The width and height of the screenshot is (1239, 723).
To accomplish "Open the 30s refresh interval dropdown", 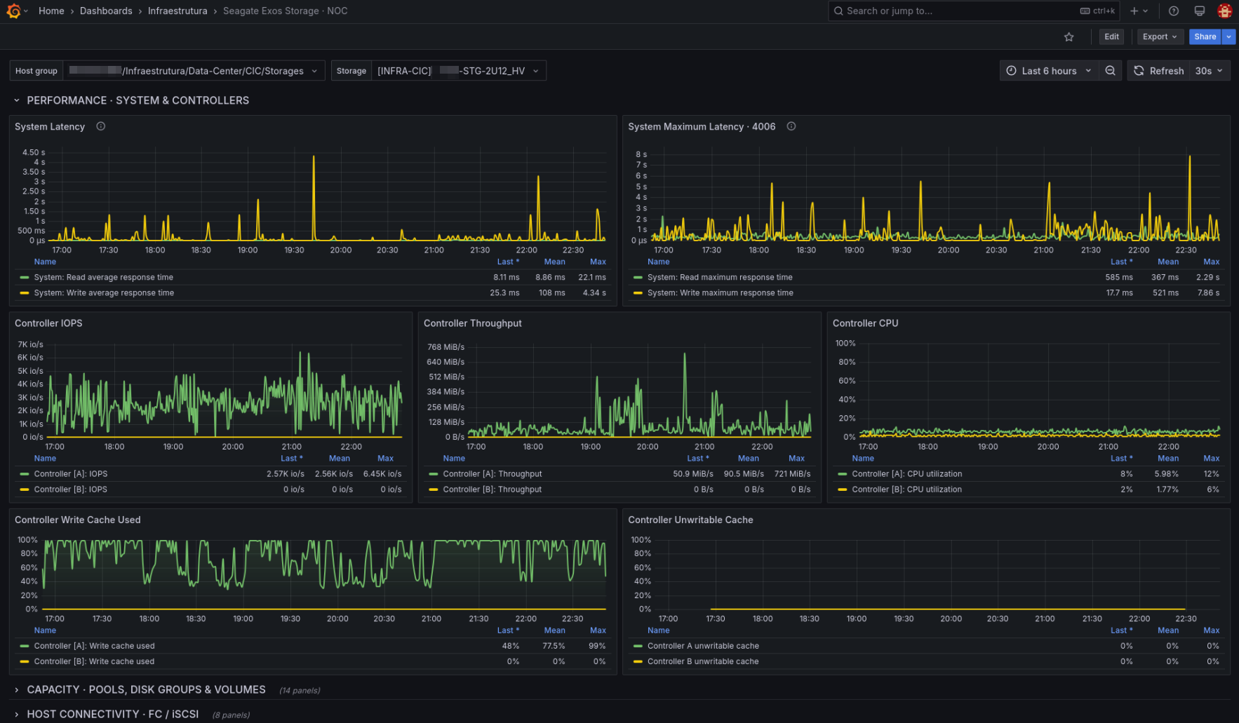I will point(1209,71).
